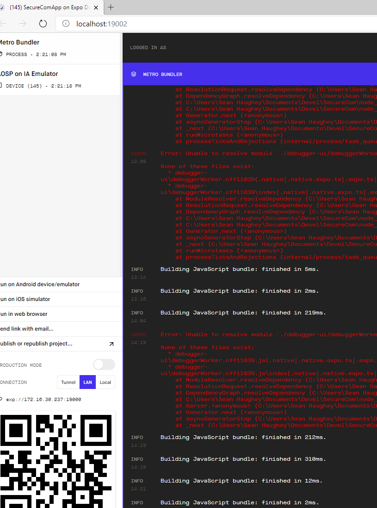Select the Tunnel connection option
Screen dimensions: 377x508
[x=68, y=382]
